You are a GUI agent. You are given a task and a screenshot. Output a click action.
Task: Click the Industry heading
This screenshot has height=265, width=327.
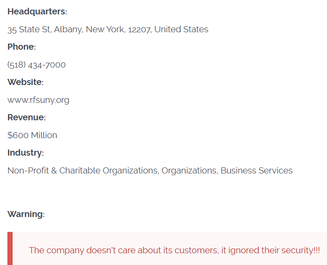(25, 153)
